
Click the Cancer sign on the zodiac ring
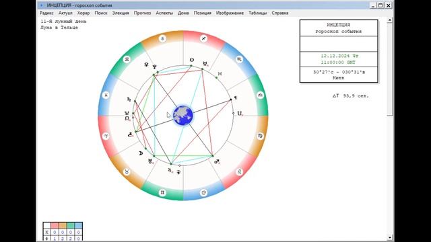pyautogui.click(x=203, y=193)
